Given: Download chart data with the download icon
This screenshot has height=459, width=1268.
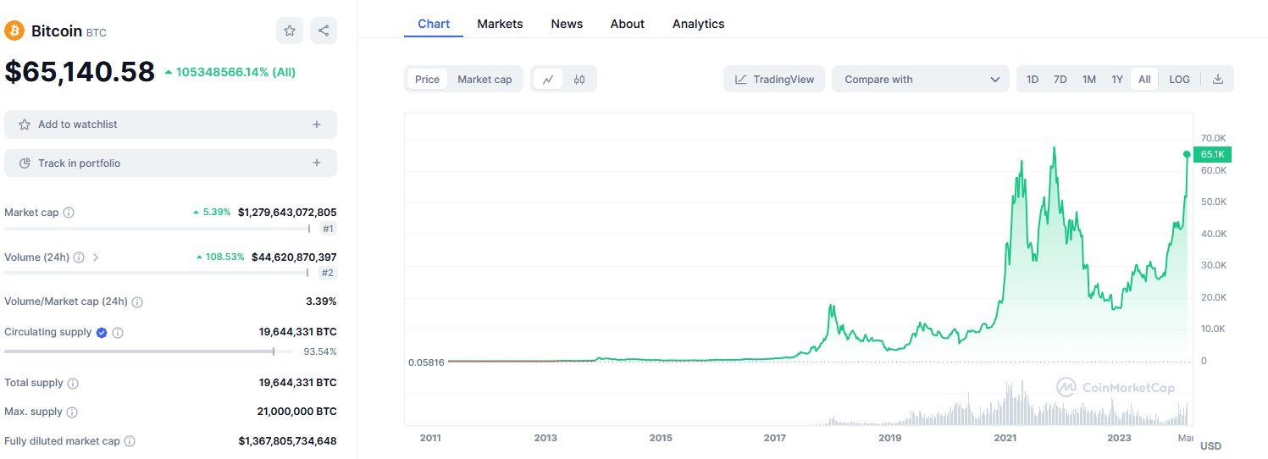Looking at the screenshot, I should coord(1218,79).
